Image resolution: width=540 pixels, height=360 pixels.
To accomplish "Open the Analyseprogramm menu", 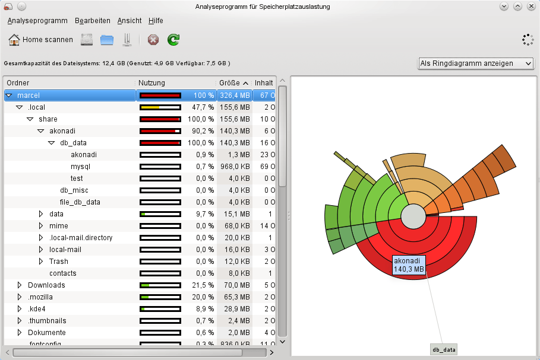I will 37,21.
